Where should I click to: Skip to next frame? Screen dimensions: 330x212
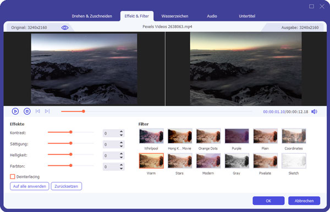[x=47, y=111]
